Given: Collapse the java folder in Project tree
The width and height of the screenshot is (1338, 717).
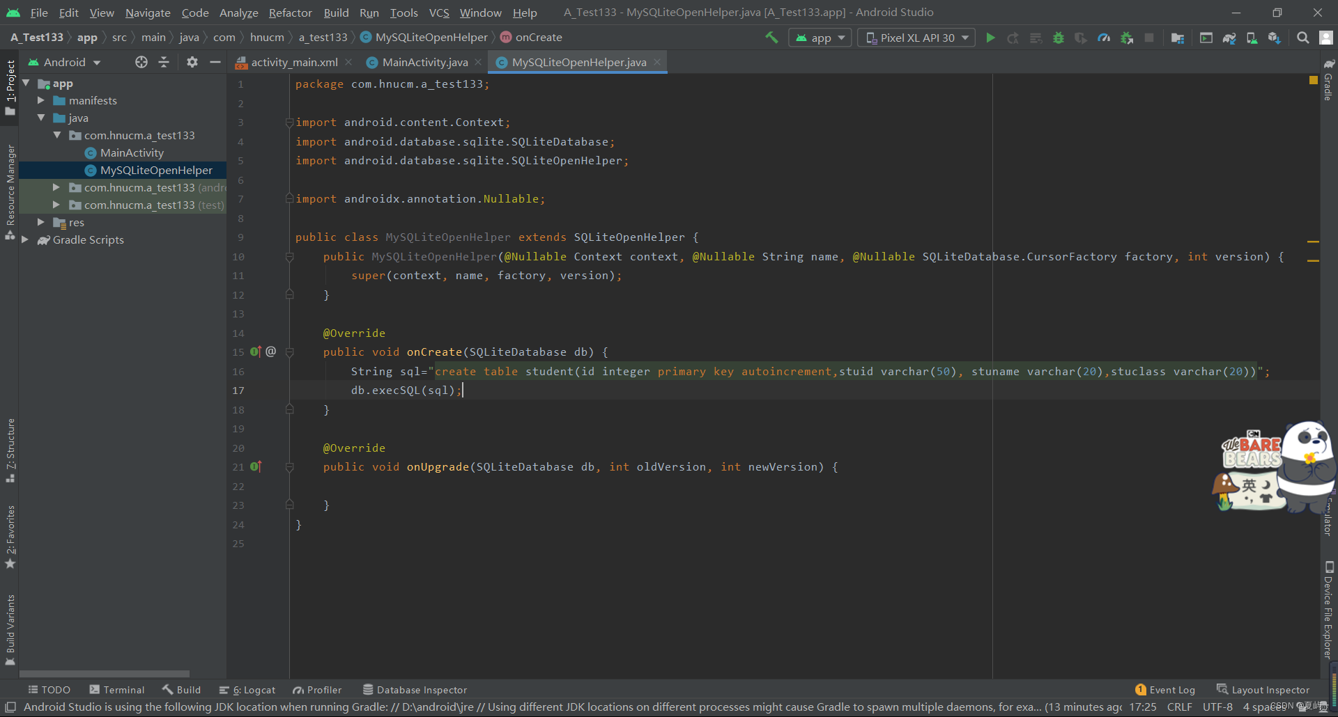Looking at the screenshot, I should (x=42, y=118).
